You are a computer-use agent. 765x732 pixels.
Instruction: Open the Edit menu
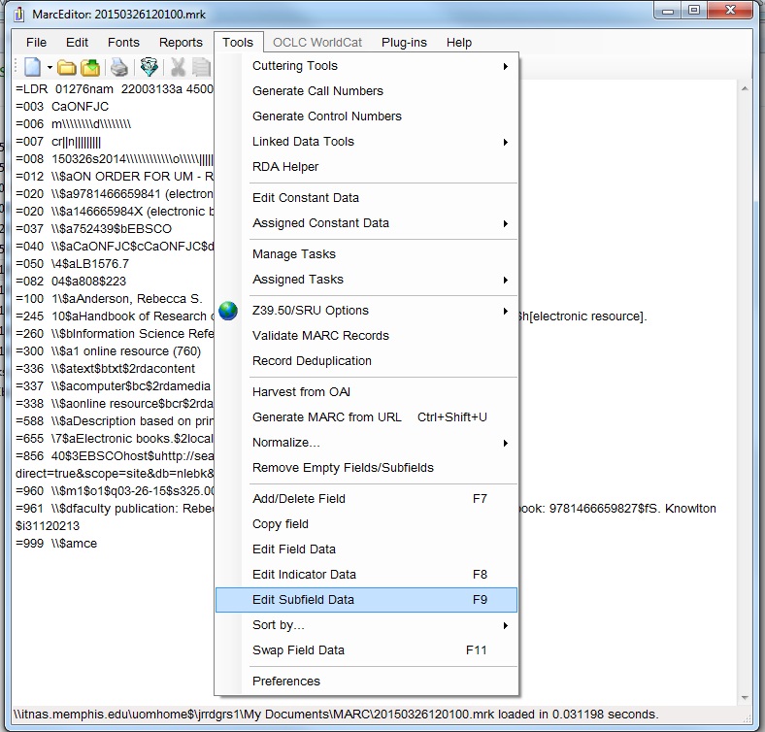point(77,43)
